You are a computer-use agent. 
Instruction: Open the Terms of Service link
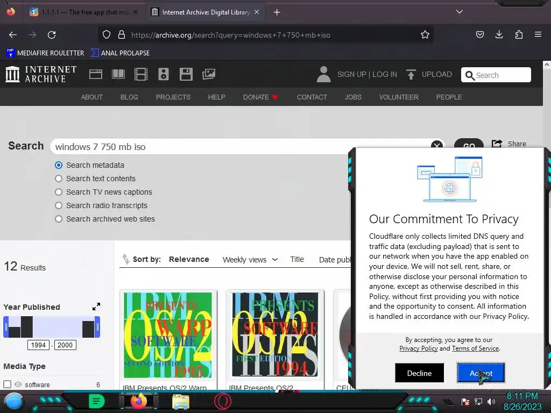pos(476,348)
